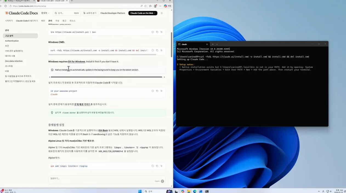346x193 pixels.
Task: Click the clock icon beside cd your-awesome-project
Action: [x=153, y=91]
